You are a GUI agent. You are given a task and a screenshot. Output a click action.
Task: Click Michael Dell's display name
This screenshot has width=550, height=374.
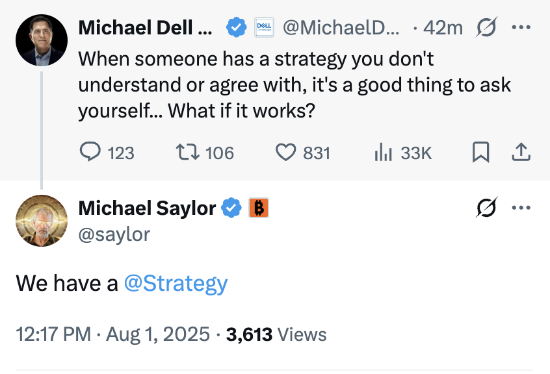(x=145, y=27)
